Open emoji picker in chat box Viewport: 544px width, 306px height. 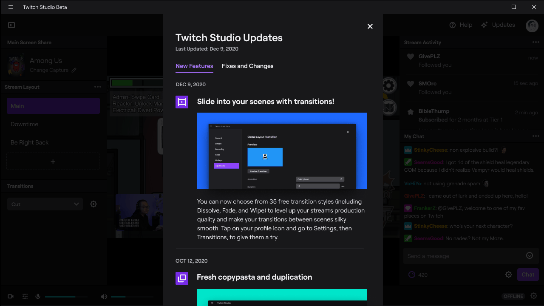point(530,255)
